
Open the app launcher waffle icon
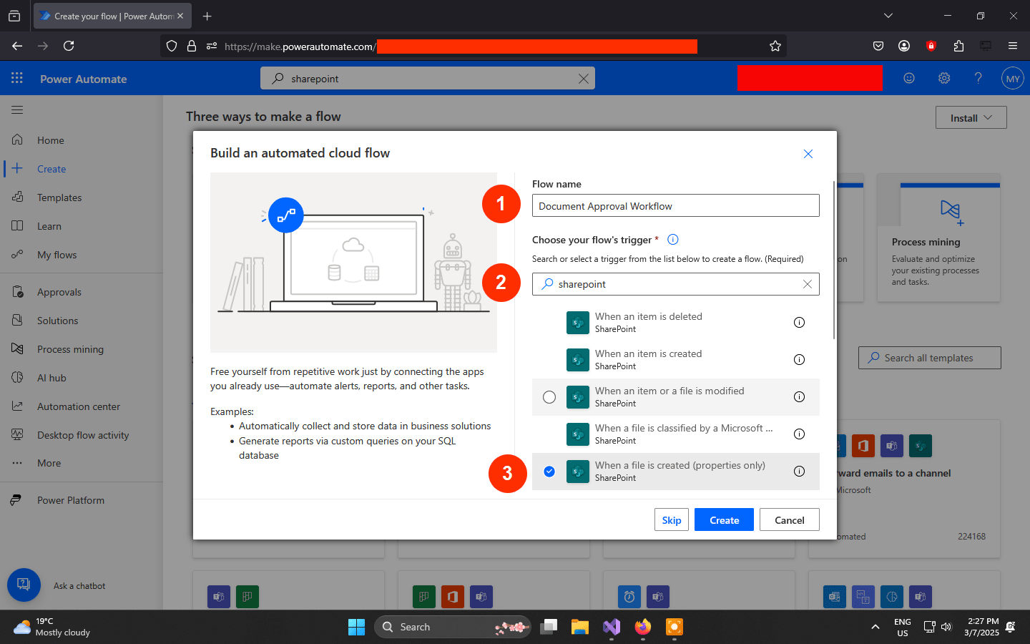click(17, 78)
